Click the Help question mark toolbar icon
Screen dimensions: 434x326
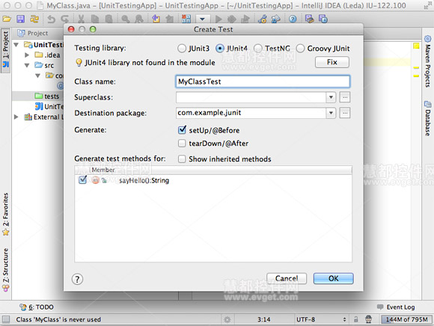(293, 19)
